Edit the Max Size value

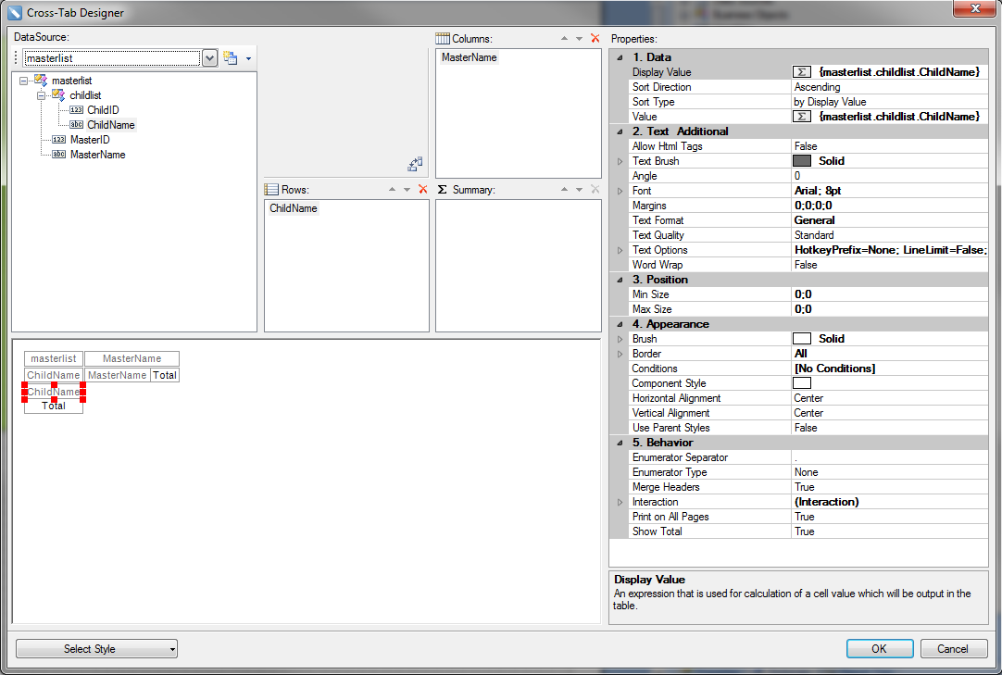pyautogui.click(x=890, y=309)
